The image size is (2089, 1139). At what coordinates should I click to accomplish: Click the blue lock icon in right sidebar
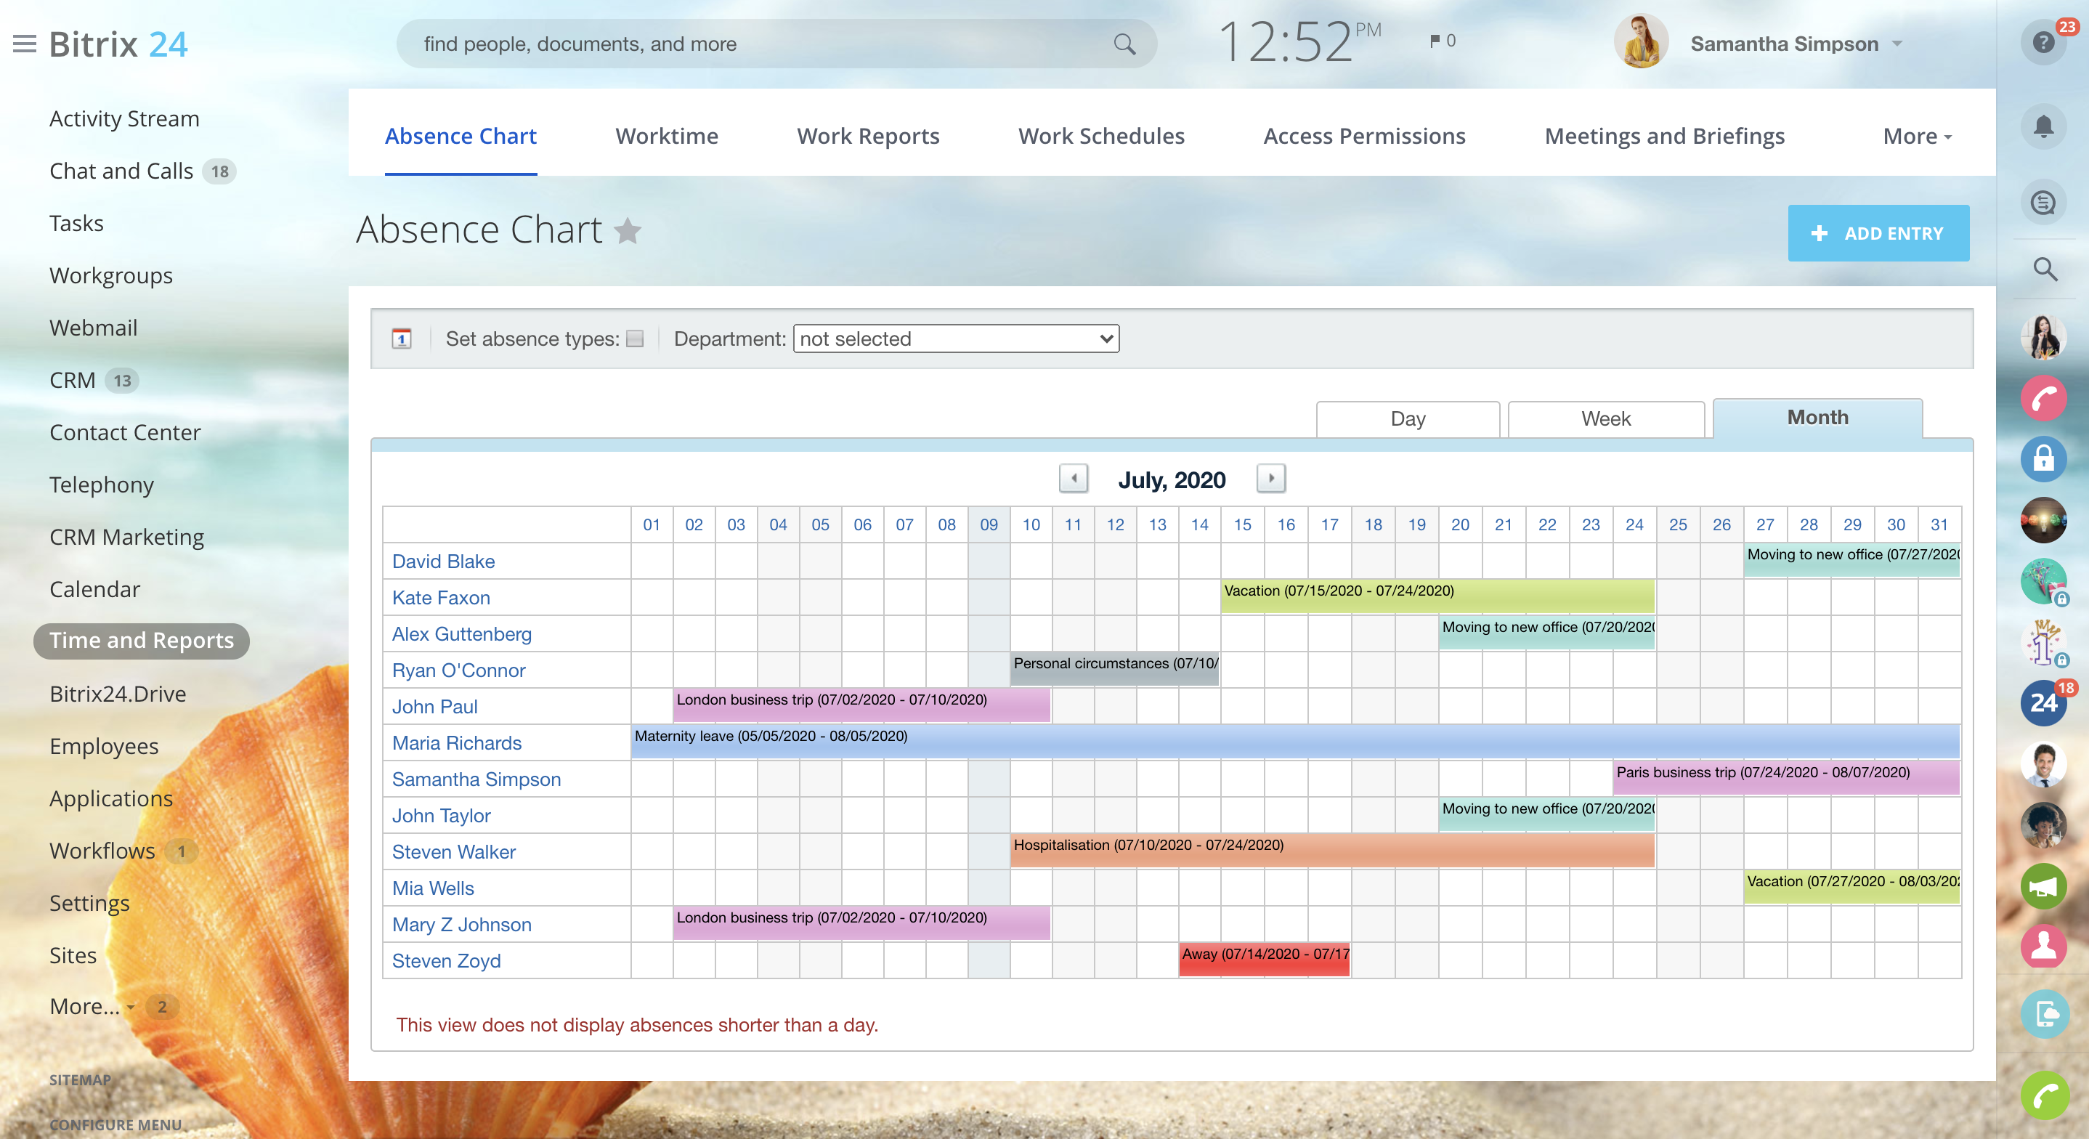point(2043,459)
